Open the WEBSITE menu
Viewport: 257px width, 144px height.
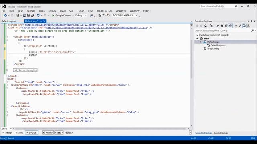(x=31, y=11)
